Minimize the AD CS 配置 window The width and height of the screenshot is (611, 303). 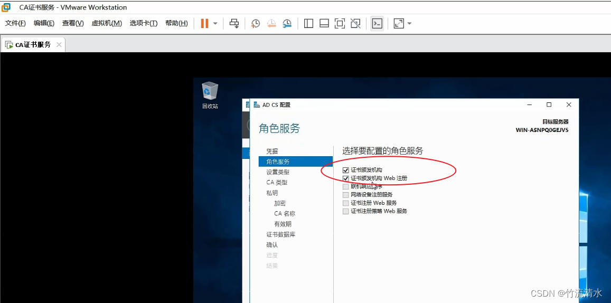coord(530,105)
